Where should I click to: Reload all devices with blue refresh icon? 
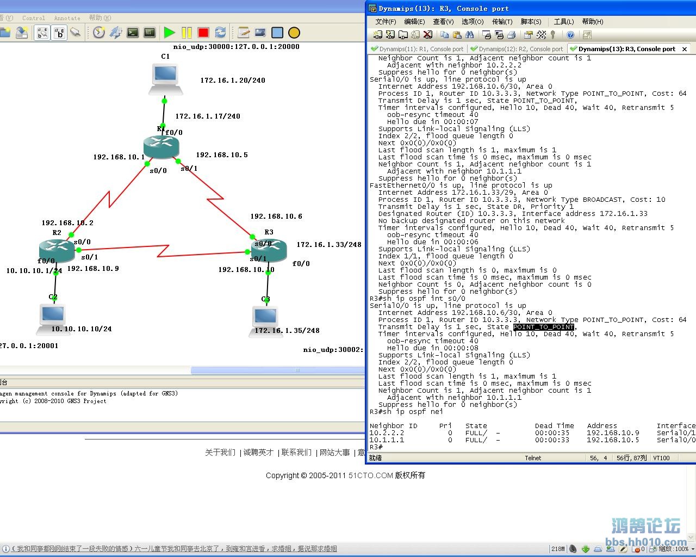(x=220, y=33)
